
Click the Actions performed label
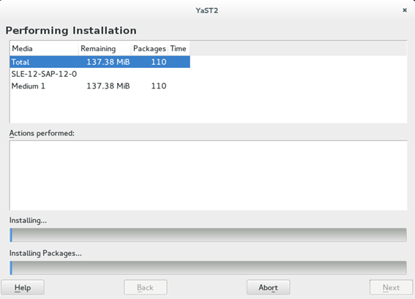coord(42,133)
